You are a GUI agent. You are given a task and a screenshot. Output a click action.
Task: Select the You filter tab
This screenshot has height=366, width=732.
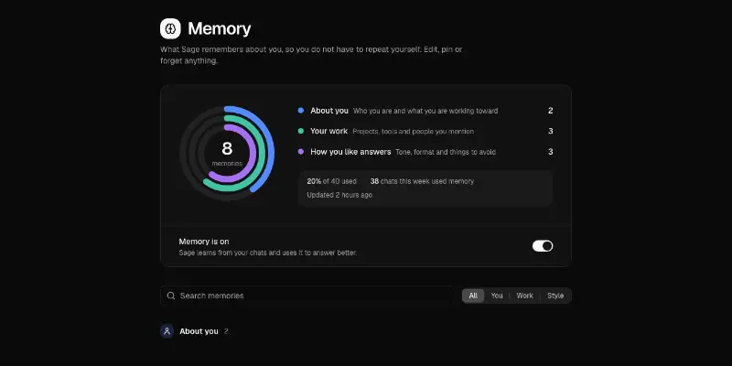pyautogui.click(x=497, y=296)
